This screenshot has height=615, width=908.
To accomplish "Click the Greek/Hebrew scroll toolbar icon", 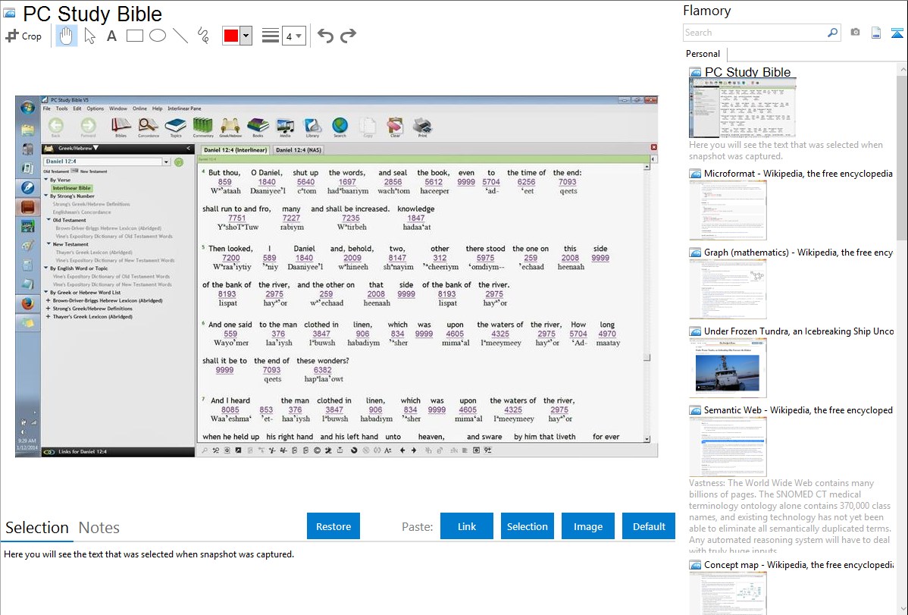I will coord(230,127).
